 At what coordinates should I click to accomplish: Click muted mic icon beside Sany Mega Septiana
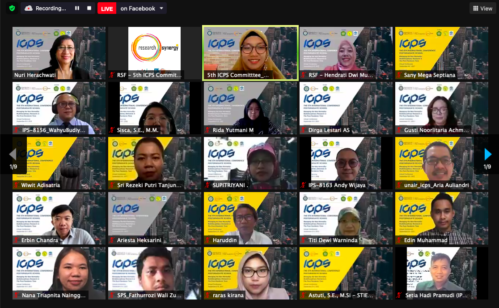click(x=399, y=75)
